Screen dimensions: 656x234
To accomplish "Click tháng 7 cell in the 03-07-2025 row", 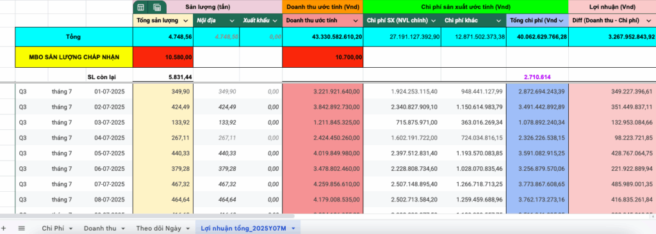I will (67, 122).
